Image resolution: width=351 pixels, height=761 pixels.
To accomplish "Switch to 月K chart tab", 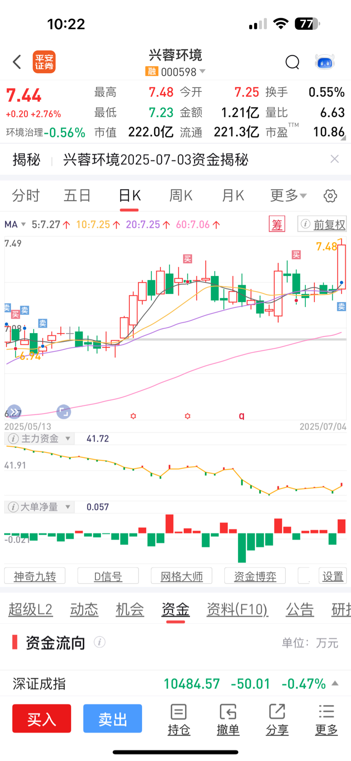I will click(x=233, y=196).
